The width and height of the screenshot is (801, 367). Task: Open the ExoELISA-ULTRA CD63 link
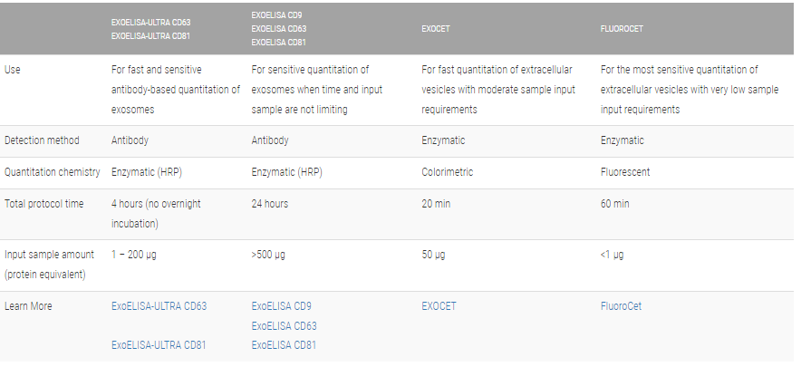(159, 306)
